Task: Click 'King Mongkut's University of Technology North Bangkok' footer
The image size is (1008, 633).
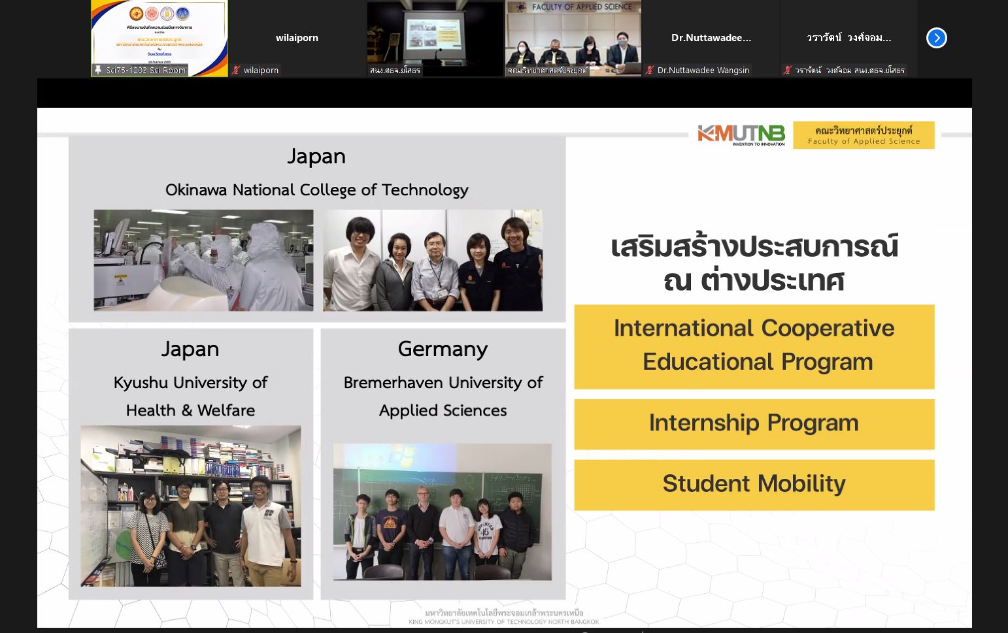Action: pyautogui.click(x=504, y=622)
